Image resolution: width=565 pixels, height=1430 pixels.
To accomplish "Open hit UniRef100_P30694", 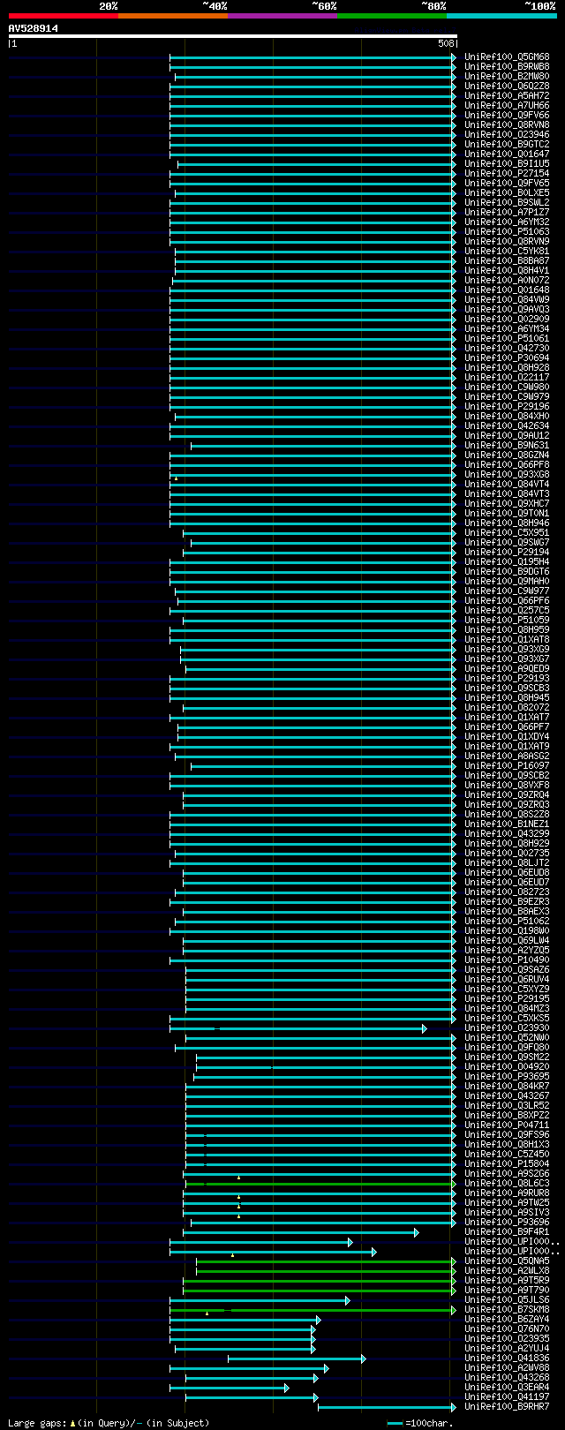I will [x=507, y=358].
